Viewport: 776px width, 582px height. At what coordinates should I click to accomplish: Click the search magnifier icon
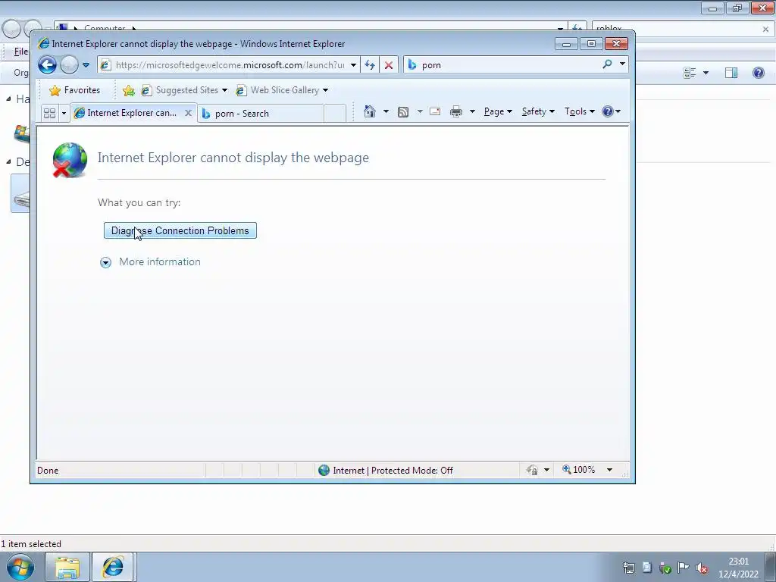click(x=607, y=64)
